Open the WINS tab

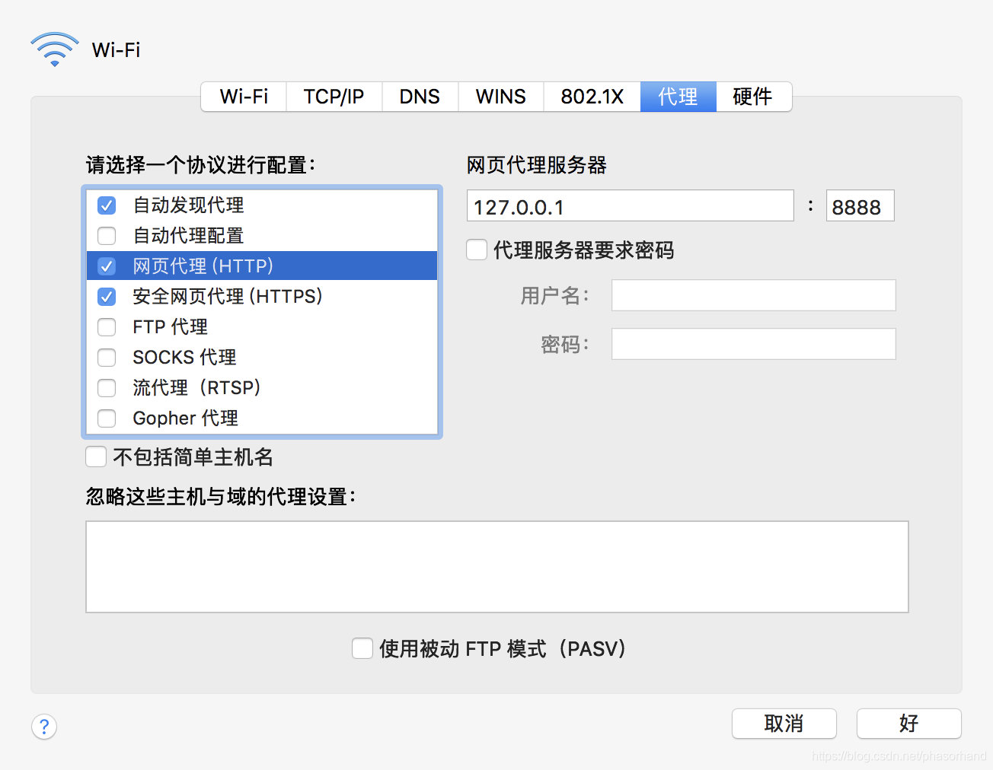[500, 97]
